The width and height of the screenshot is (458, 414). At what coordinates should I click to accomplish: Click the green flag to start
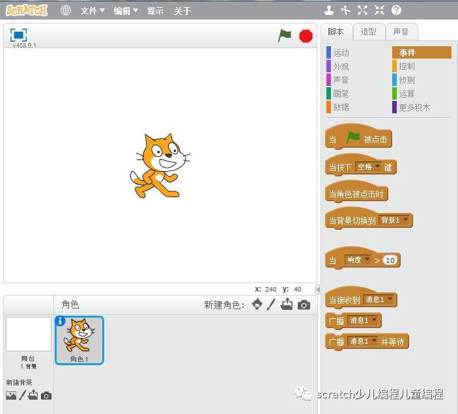coord(285,35)
